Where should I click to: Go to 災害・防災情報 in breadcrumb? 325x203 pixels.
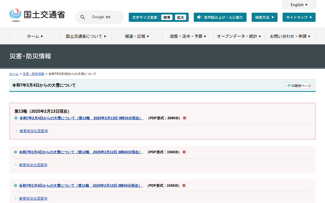point(34,74)
